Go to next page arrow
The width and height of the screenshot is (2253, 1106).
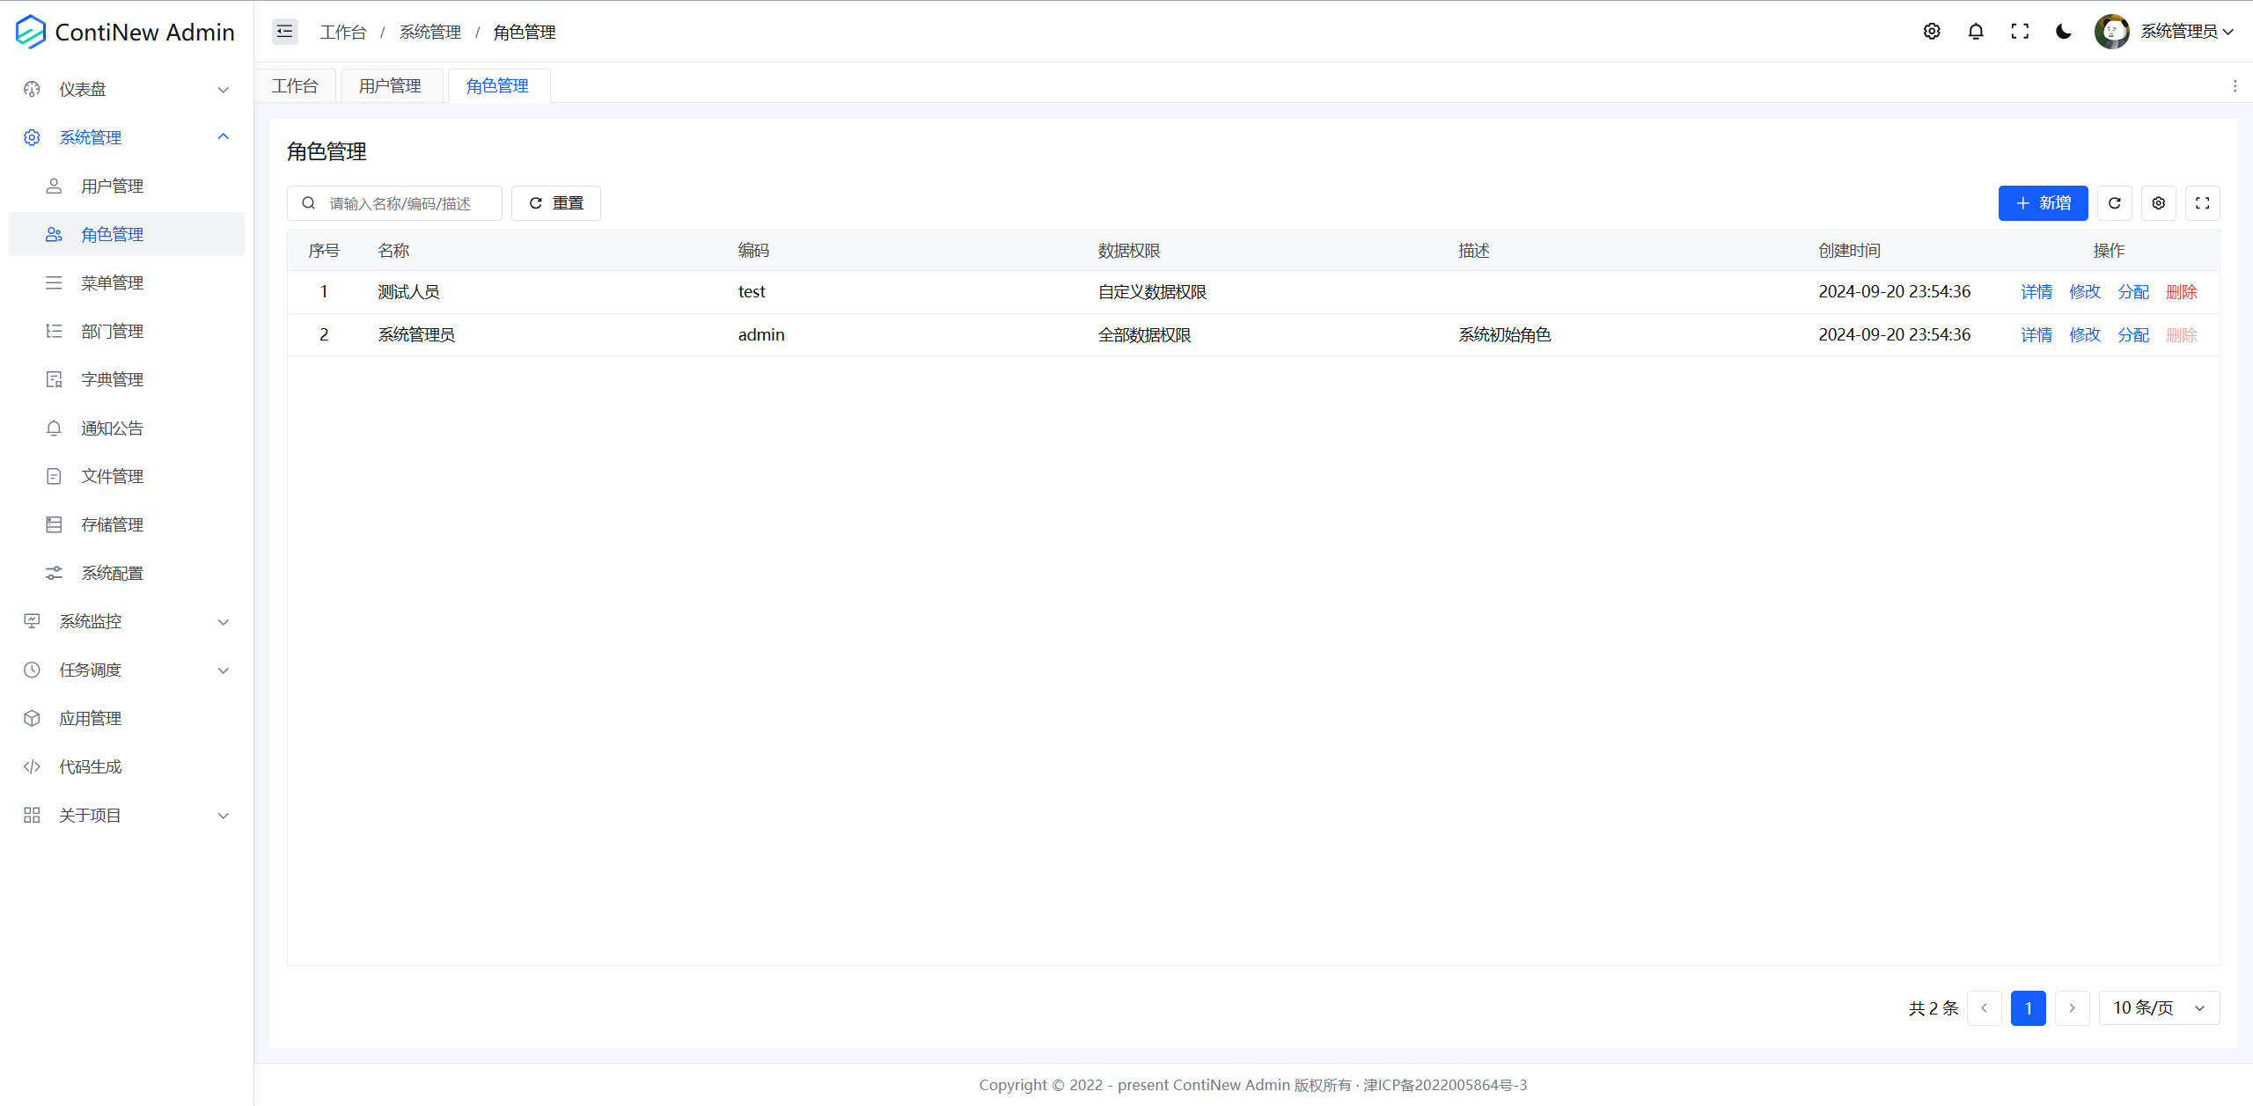pos(2072,1007)
